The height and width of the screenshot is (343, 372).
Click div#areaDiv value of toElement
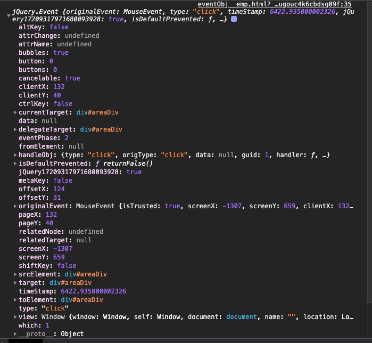tap(82, 300)
